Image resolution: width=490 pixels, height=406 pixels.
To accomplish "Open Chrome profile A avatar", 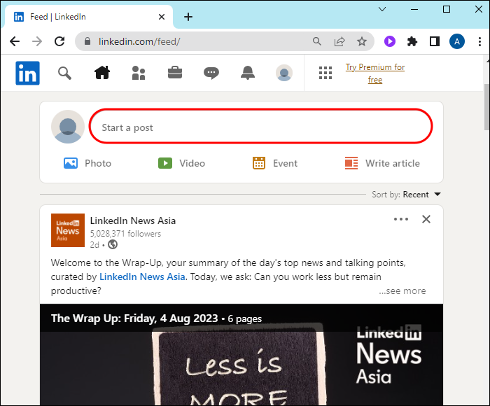I will [x=457, y=41].
